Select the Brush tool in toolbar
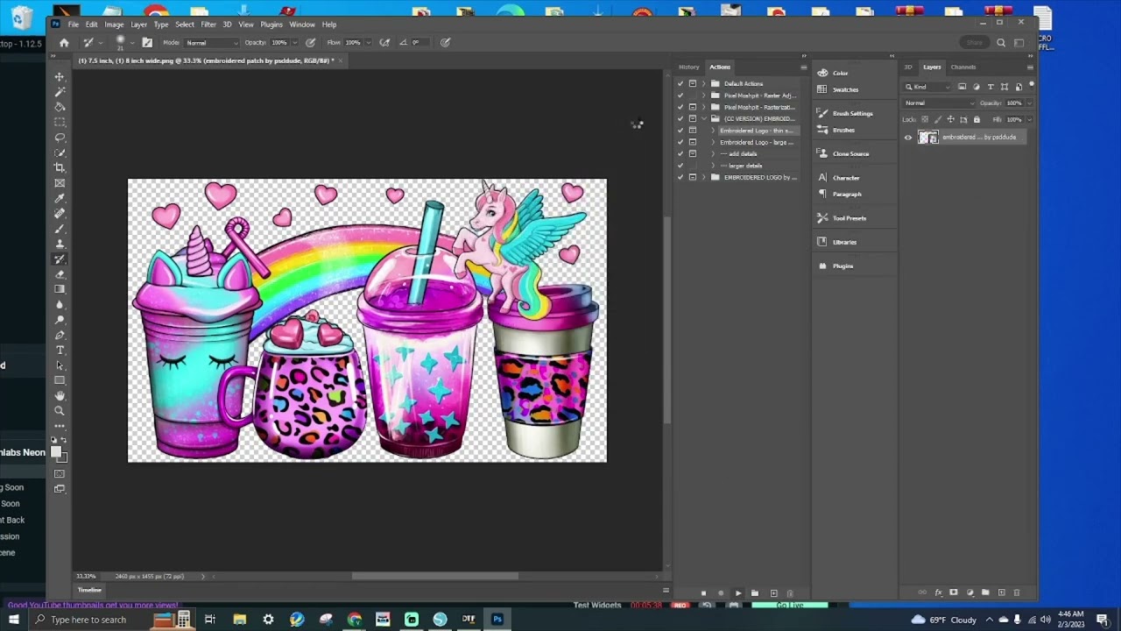 coord(60,229)
